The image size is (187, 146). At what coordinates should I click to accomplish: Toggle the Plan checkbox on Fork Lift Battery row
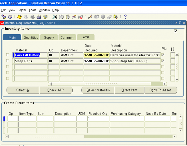click(x=163, y=55)
